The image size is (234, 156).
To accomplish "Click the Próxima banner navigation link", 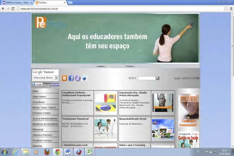I will click(x=130, y=66).
